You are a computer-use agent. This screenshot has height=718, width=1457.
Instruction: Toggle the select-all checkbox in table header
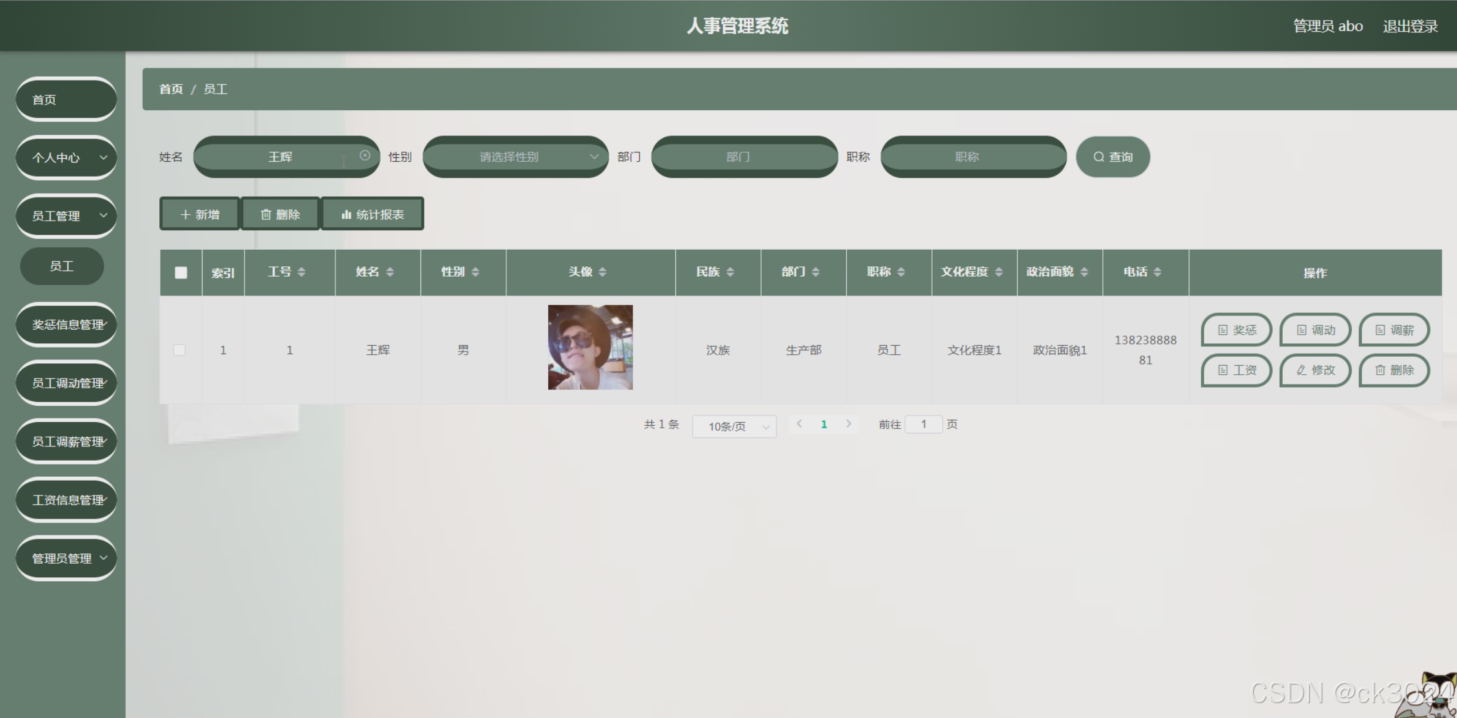[x=181, y=273]
